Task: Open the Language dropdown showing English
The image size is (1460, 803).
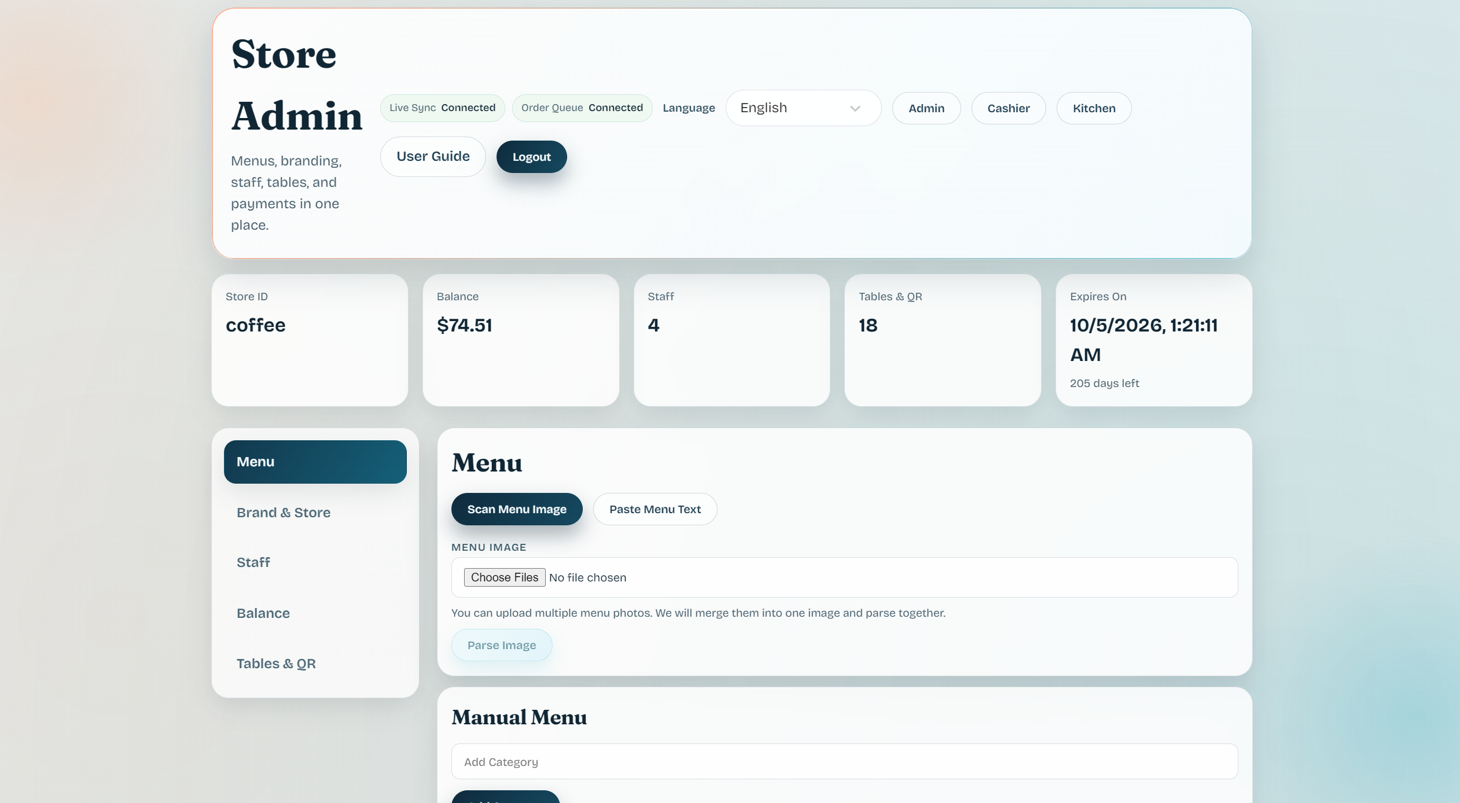Action: click(x=803, y=108)
